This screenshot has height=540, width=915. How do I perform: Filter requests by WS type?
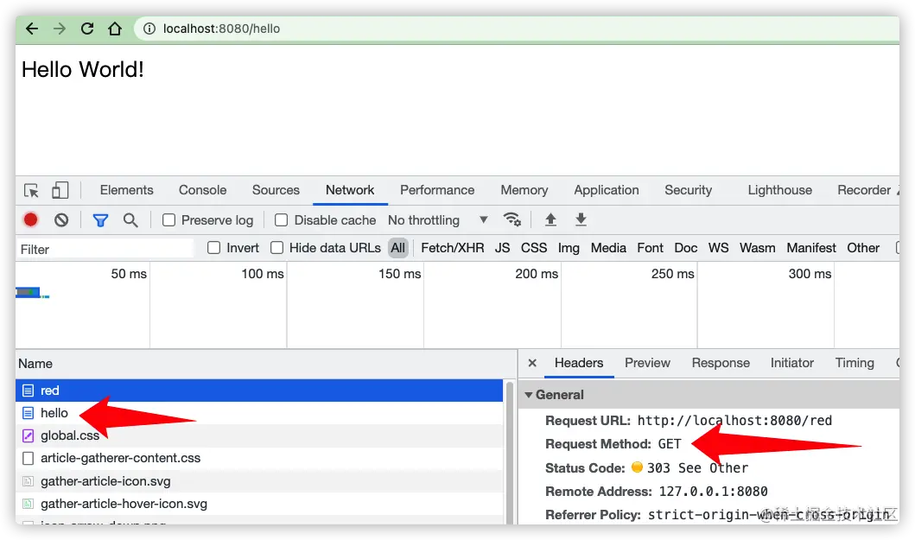tap(718, 248)
